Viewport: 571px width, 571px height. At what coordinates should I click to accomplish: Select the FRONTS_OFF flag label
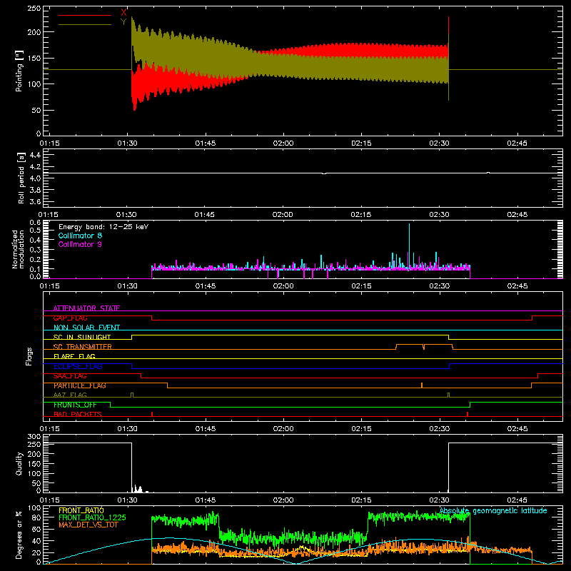(75, 405)
